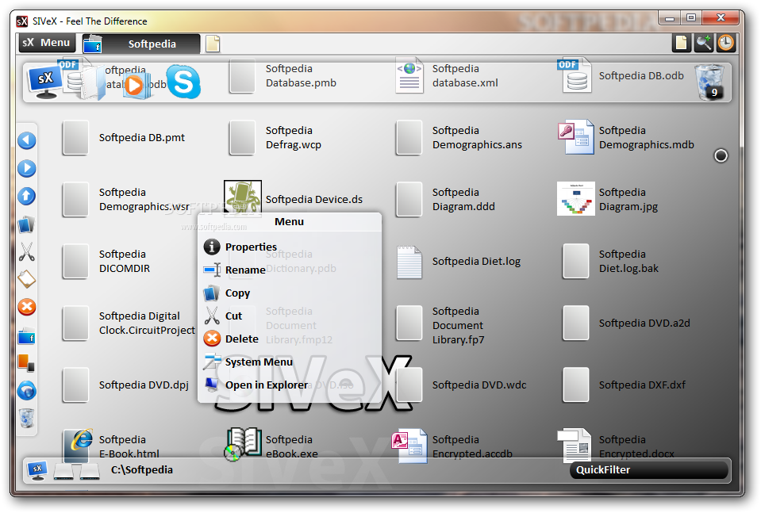Select Softpedia Digital Clock.CircuitProject file

click(129, 323)
